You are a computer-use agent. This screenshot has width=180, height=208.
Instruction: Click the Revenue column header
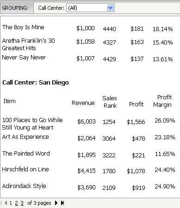83,103
